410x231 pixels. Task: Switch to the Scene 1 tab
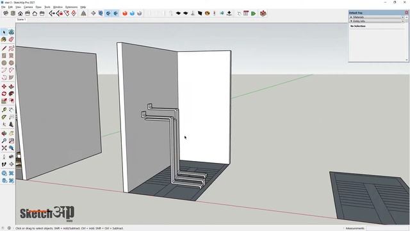pos(21,19)
